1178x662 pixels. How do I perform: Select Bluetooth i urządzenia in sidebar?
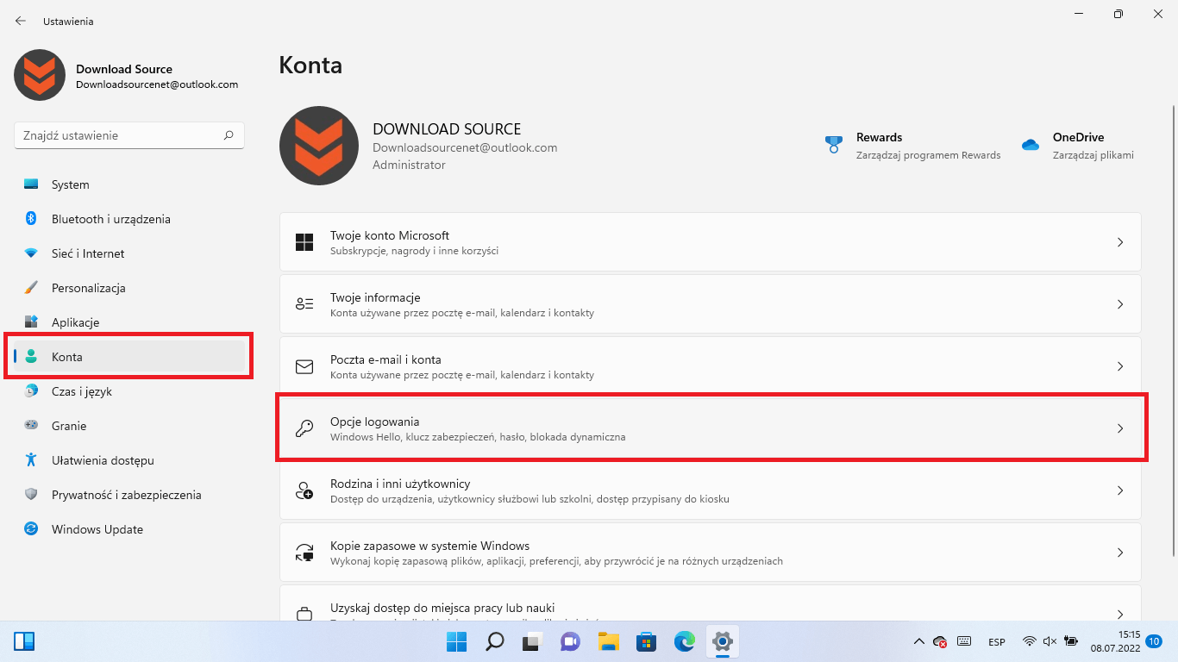129,219
